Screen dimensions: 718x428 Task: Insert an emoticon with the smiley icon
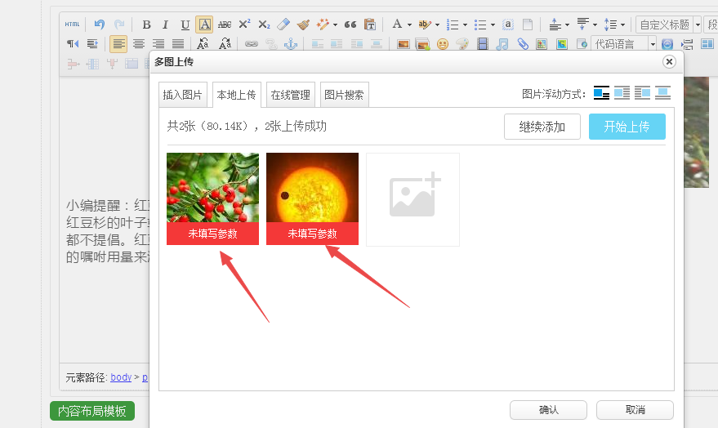443,44
